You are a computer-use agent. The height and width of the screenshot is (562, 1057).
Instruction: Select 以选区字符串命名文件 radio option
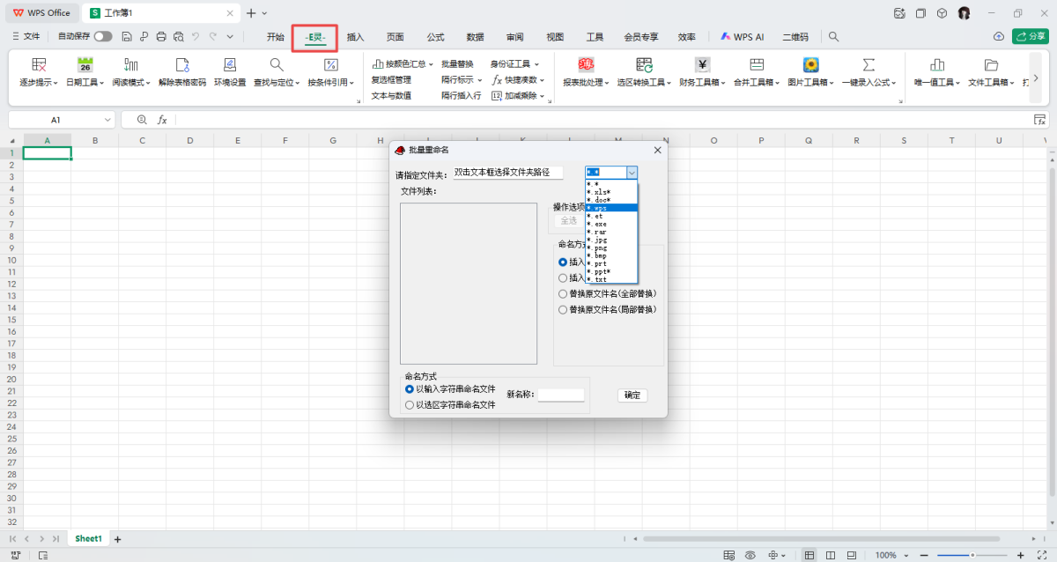[410, 405]
